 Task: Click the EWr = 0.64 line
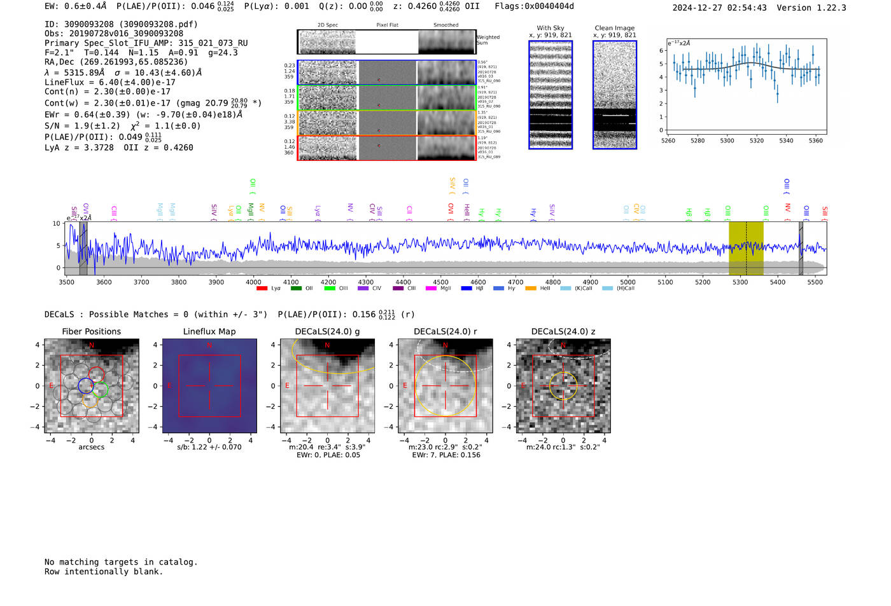coord(143,115)
